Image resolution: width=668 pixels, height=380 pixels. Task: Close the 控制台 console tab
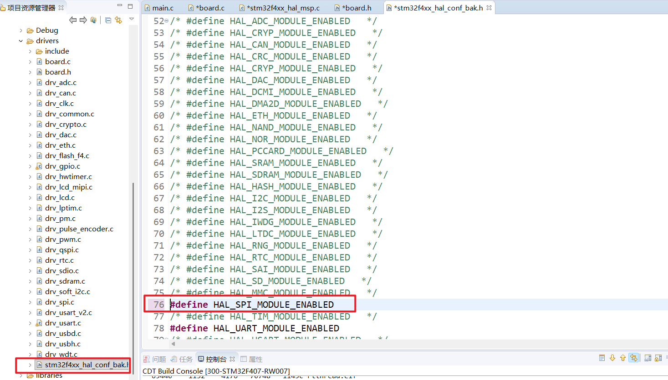coord(232,359)
